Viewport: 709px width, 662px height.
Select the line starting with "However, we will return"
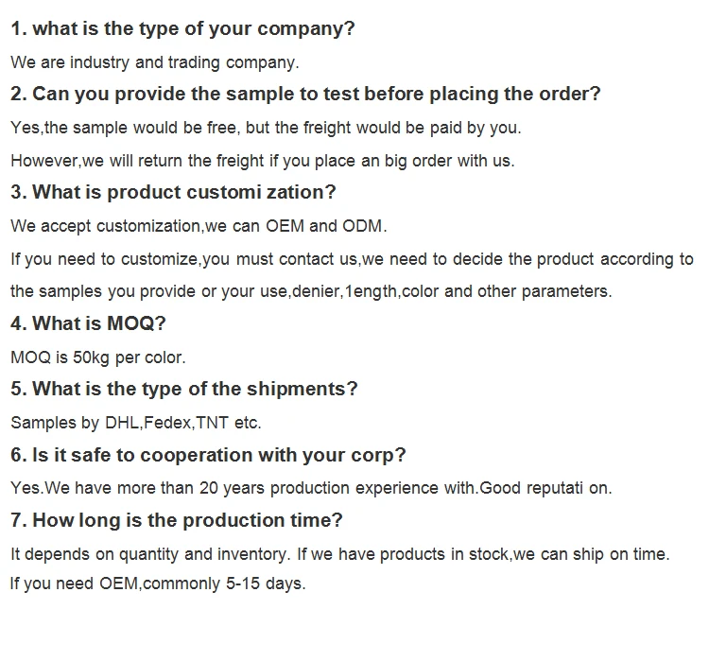click(262, 160)
